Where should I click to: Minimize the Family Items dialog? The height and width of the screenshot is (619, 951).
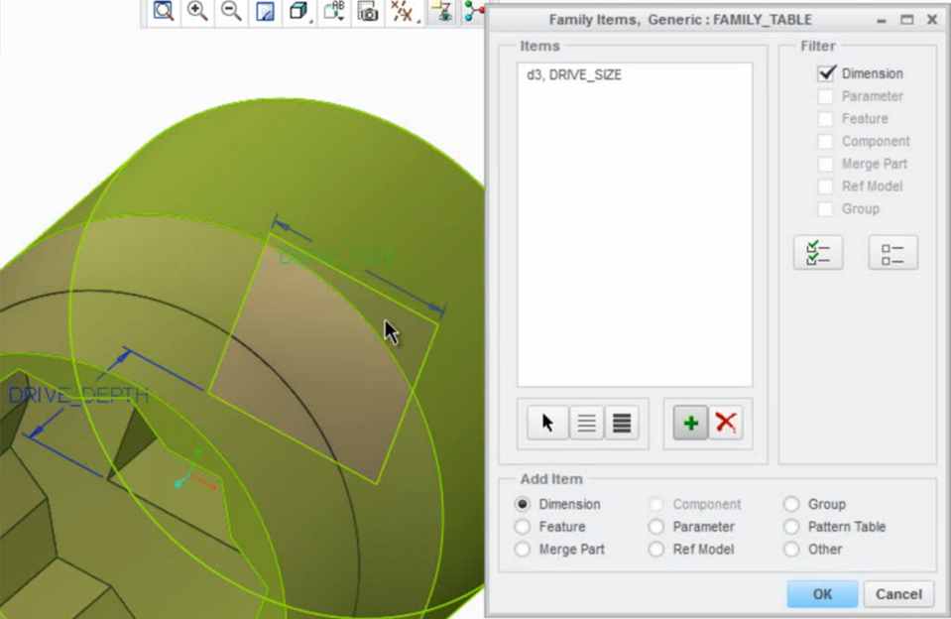coord(882,20)
